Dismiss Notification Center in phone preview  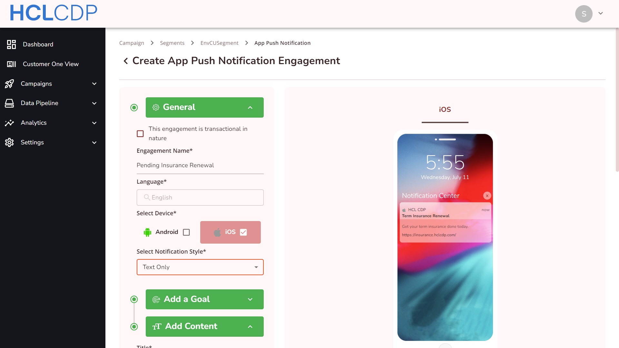pos(487,196)
